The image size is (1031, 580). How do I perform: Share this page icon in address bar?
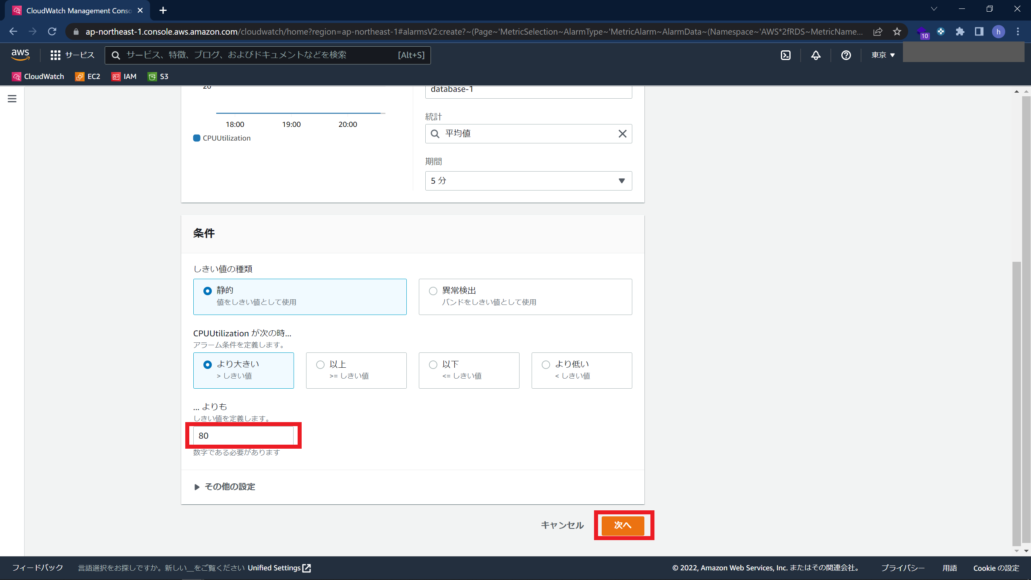878,31
